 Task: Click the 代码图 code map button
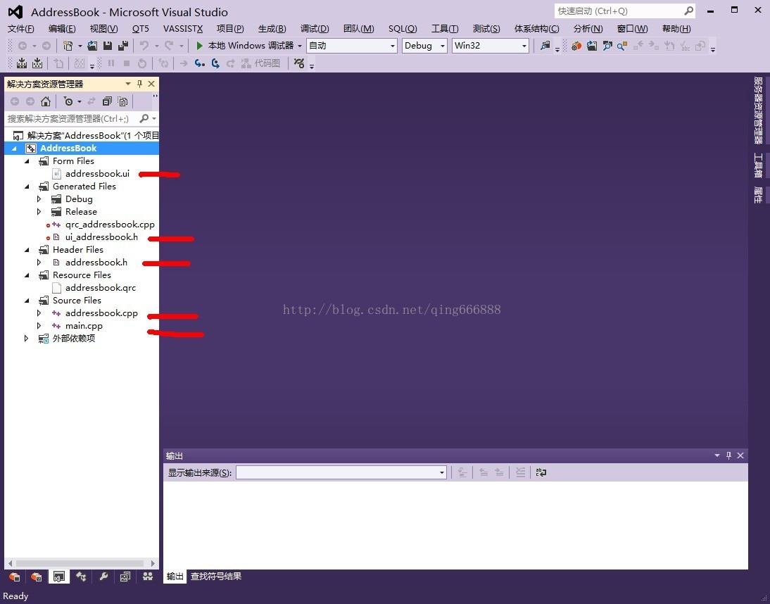pyautogui.click(x=261, y=63)
